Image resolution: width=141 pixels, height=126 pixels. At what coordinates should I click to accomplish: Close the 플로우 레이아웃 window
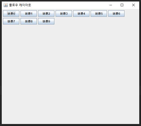pos(133,5)
